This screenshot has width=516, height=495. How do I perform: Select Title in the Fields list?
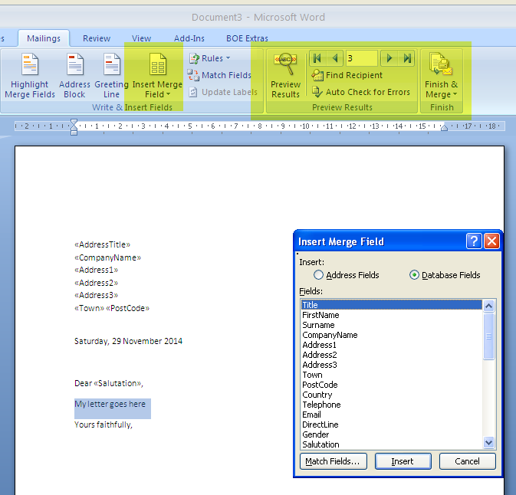(392, 305)
